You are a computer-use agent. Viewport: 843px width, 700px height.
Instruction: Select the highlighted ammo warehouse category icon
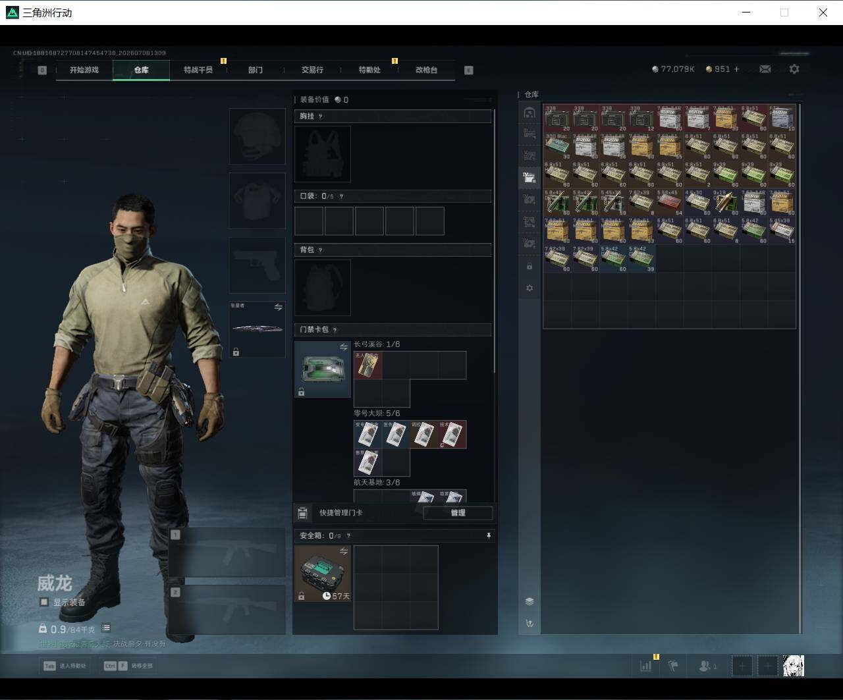(x=530, y=177)
